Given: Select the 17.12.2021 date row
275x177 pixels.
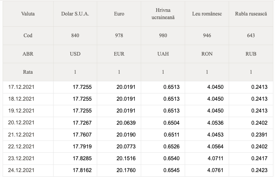Looking at the screenshot, I should tap(21, 87).
